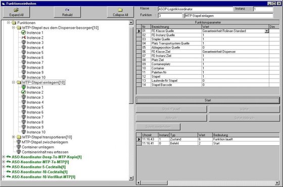Select log entry at 11:16:41

[208, 144]
